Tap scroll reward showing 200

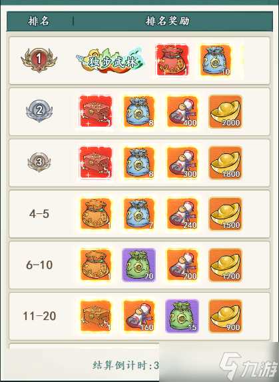tap(182, 265)
